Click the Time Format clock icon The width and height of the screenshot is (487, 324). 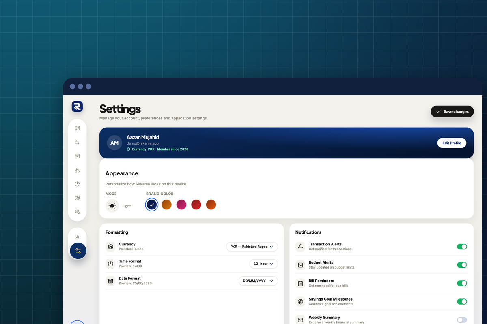pos(110,264)
